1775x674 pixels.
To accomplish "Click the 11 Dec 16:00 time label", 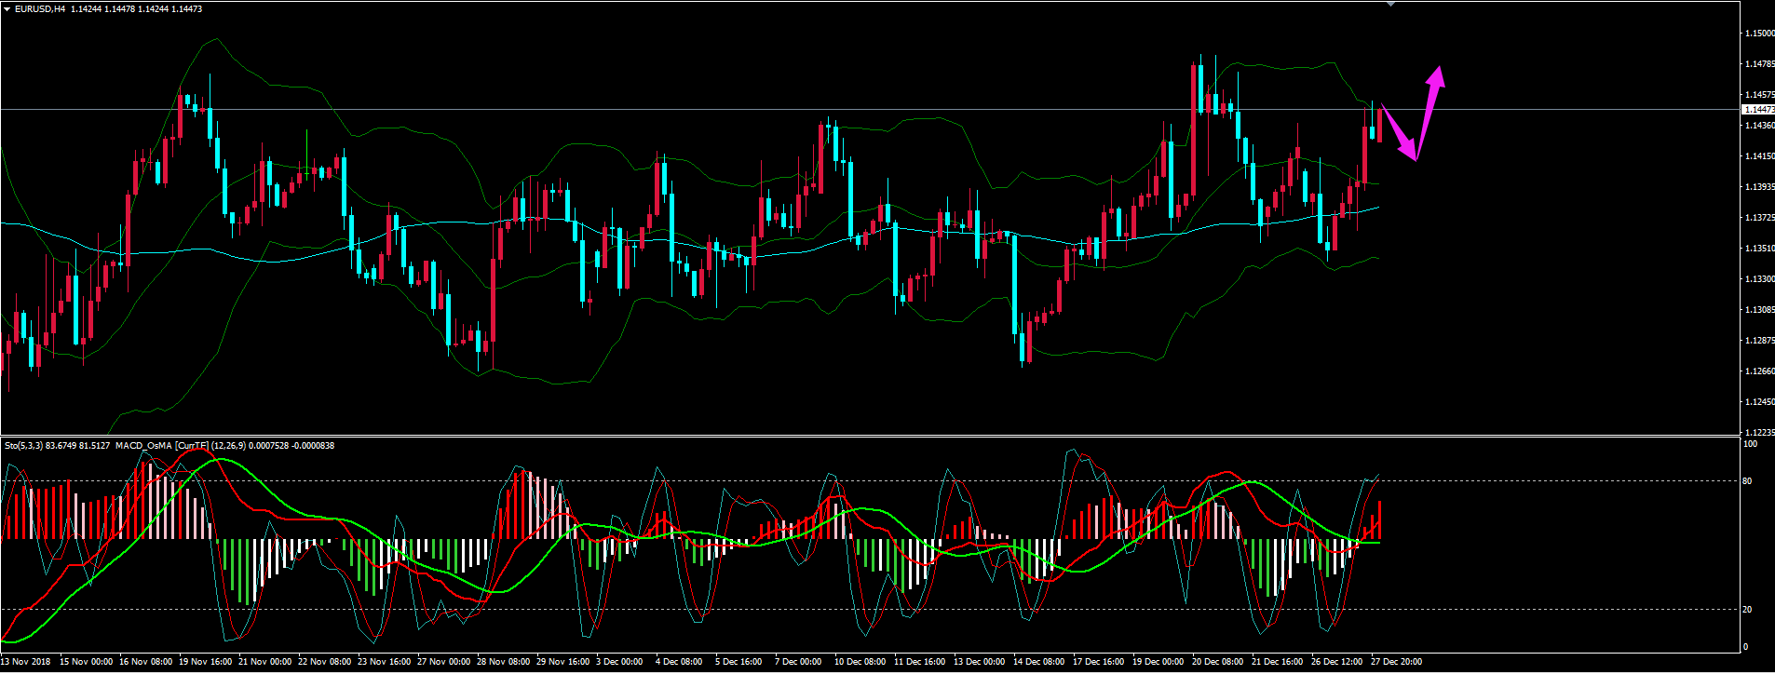I will (920, 662).
